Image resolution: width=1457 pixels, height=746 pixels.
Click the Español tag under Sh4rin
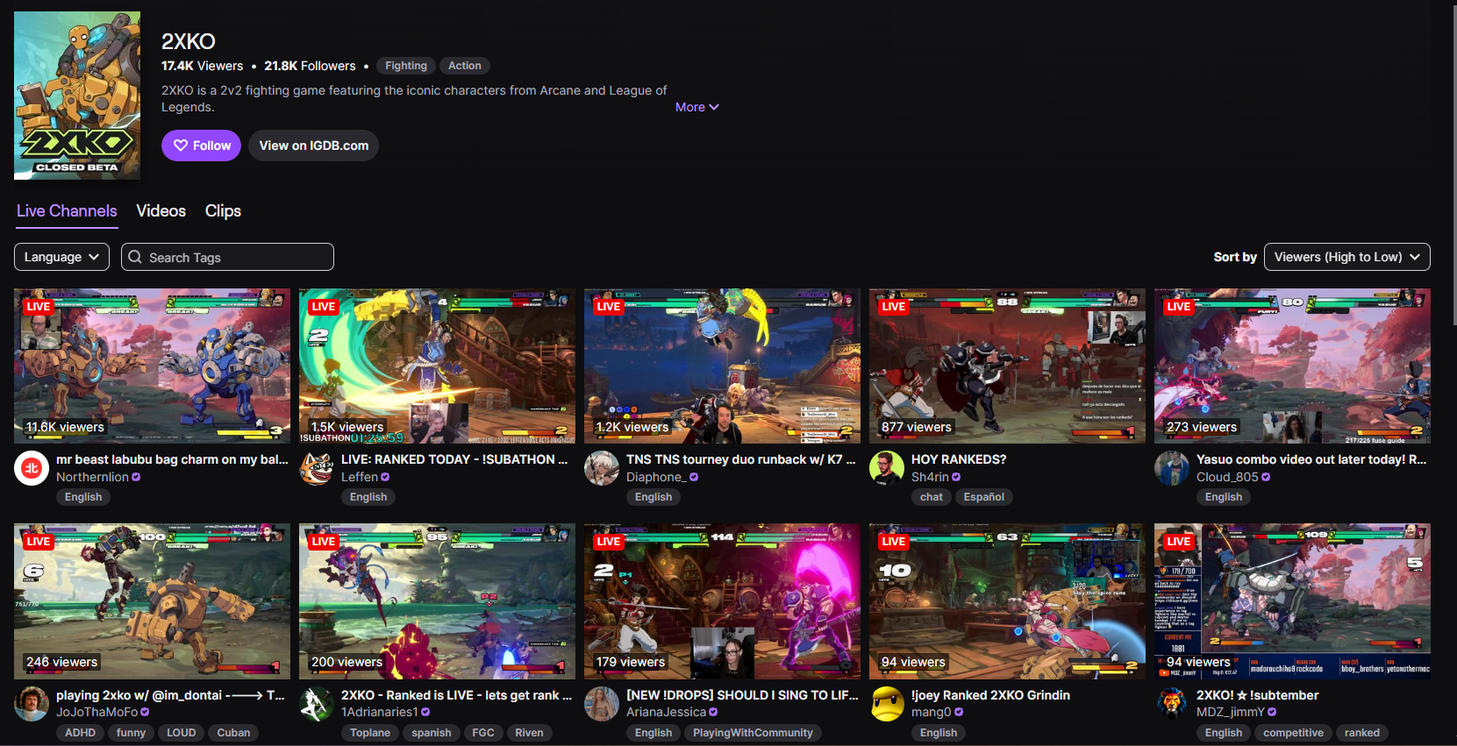click(983, 497)
